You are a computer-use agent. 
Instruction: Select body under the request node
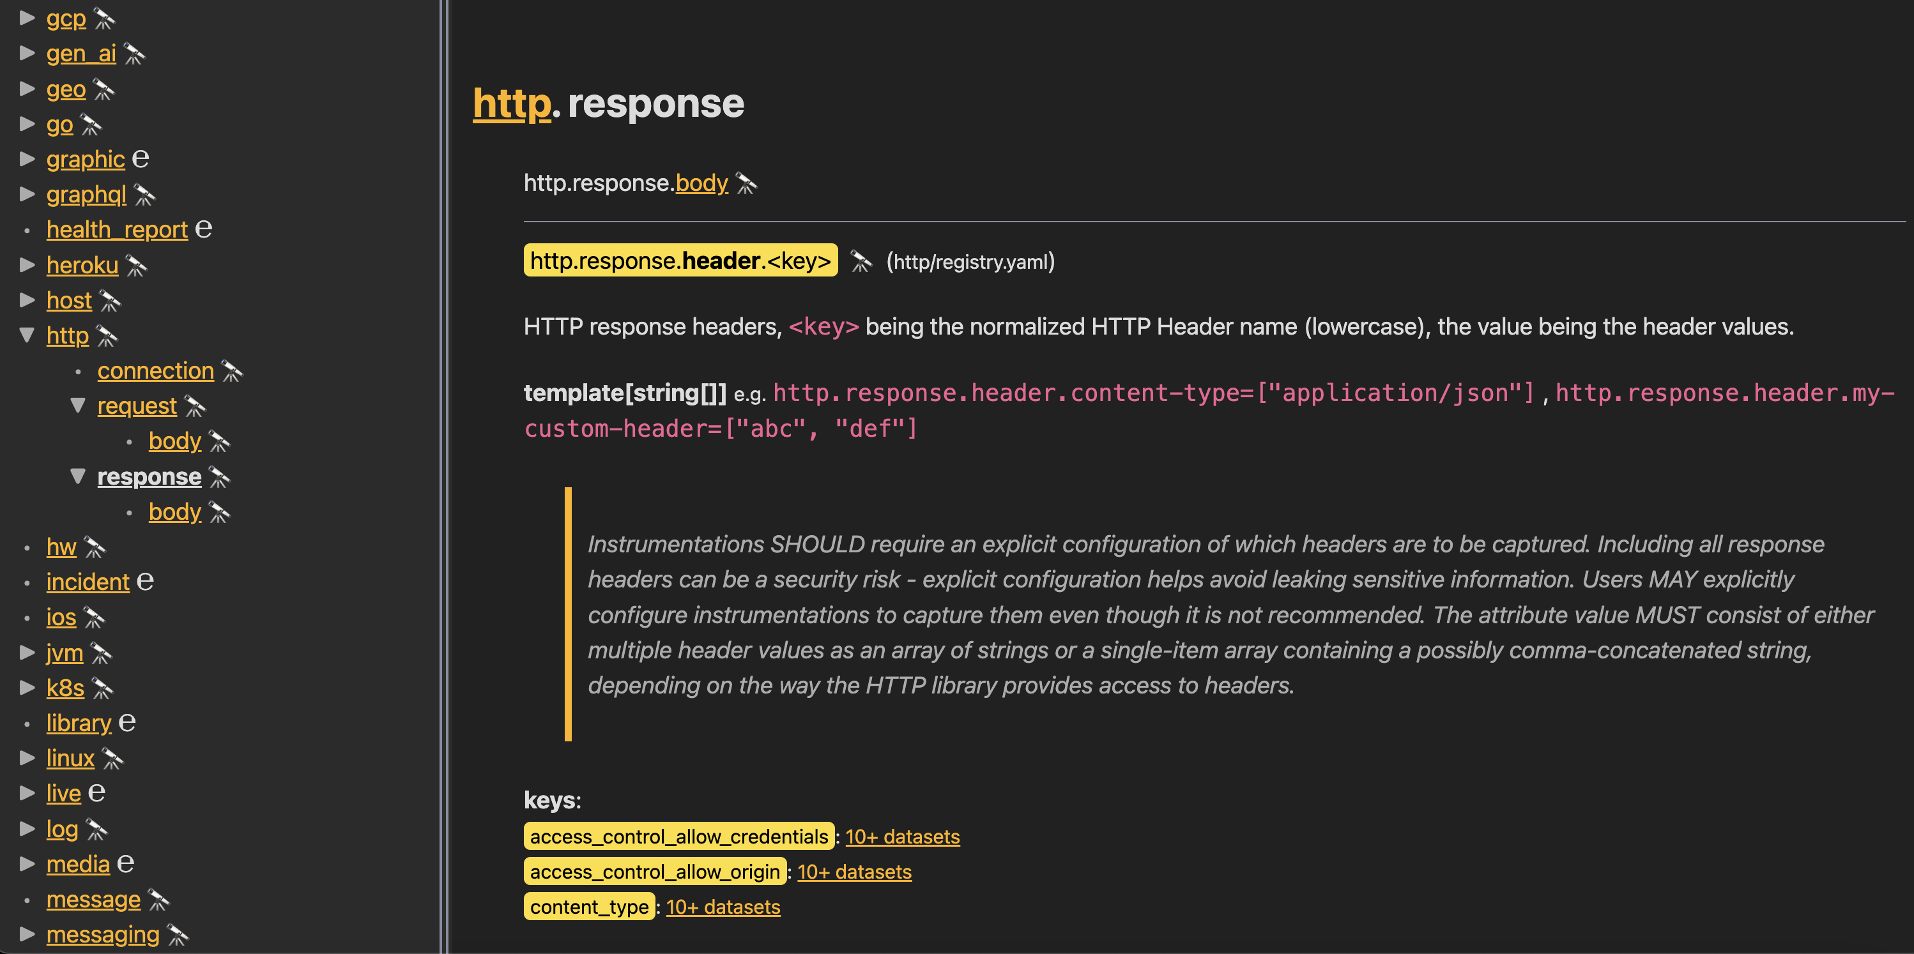click(x=174, y=441)
